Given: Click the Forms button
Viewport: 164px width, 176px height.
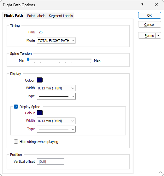Looking at the screenshot, I should click(147, 36).
